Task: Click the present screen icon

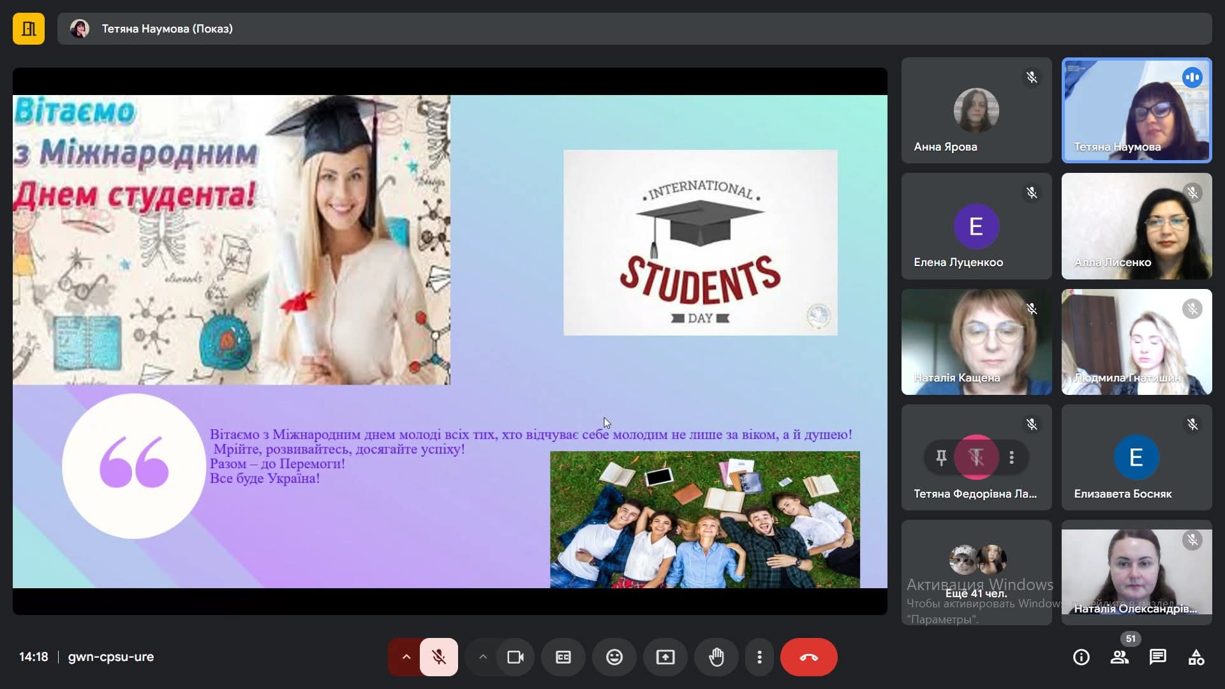Action: [x=665, y=656]
